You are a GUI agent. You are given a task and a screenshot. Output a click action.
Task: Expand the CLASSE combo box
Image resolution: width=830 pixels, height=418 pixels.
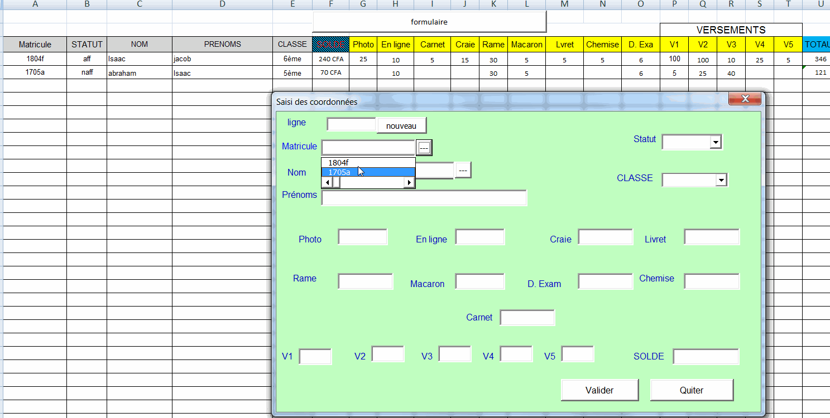pyautogui.click(x=721, y=180)
